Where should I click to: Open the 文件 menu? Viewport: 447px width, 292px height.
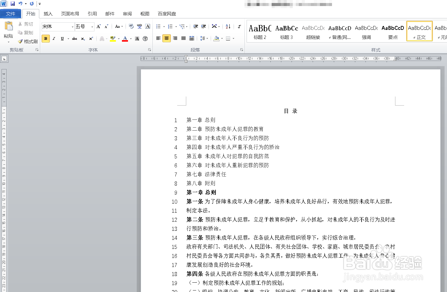point(11,14)
